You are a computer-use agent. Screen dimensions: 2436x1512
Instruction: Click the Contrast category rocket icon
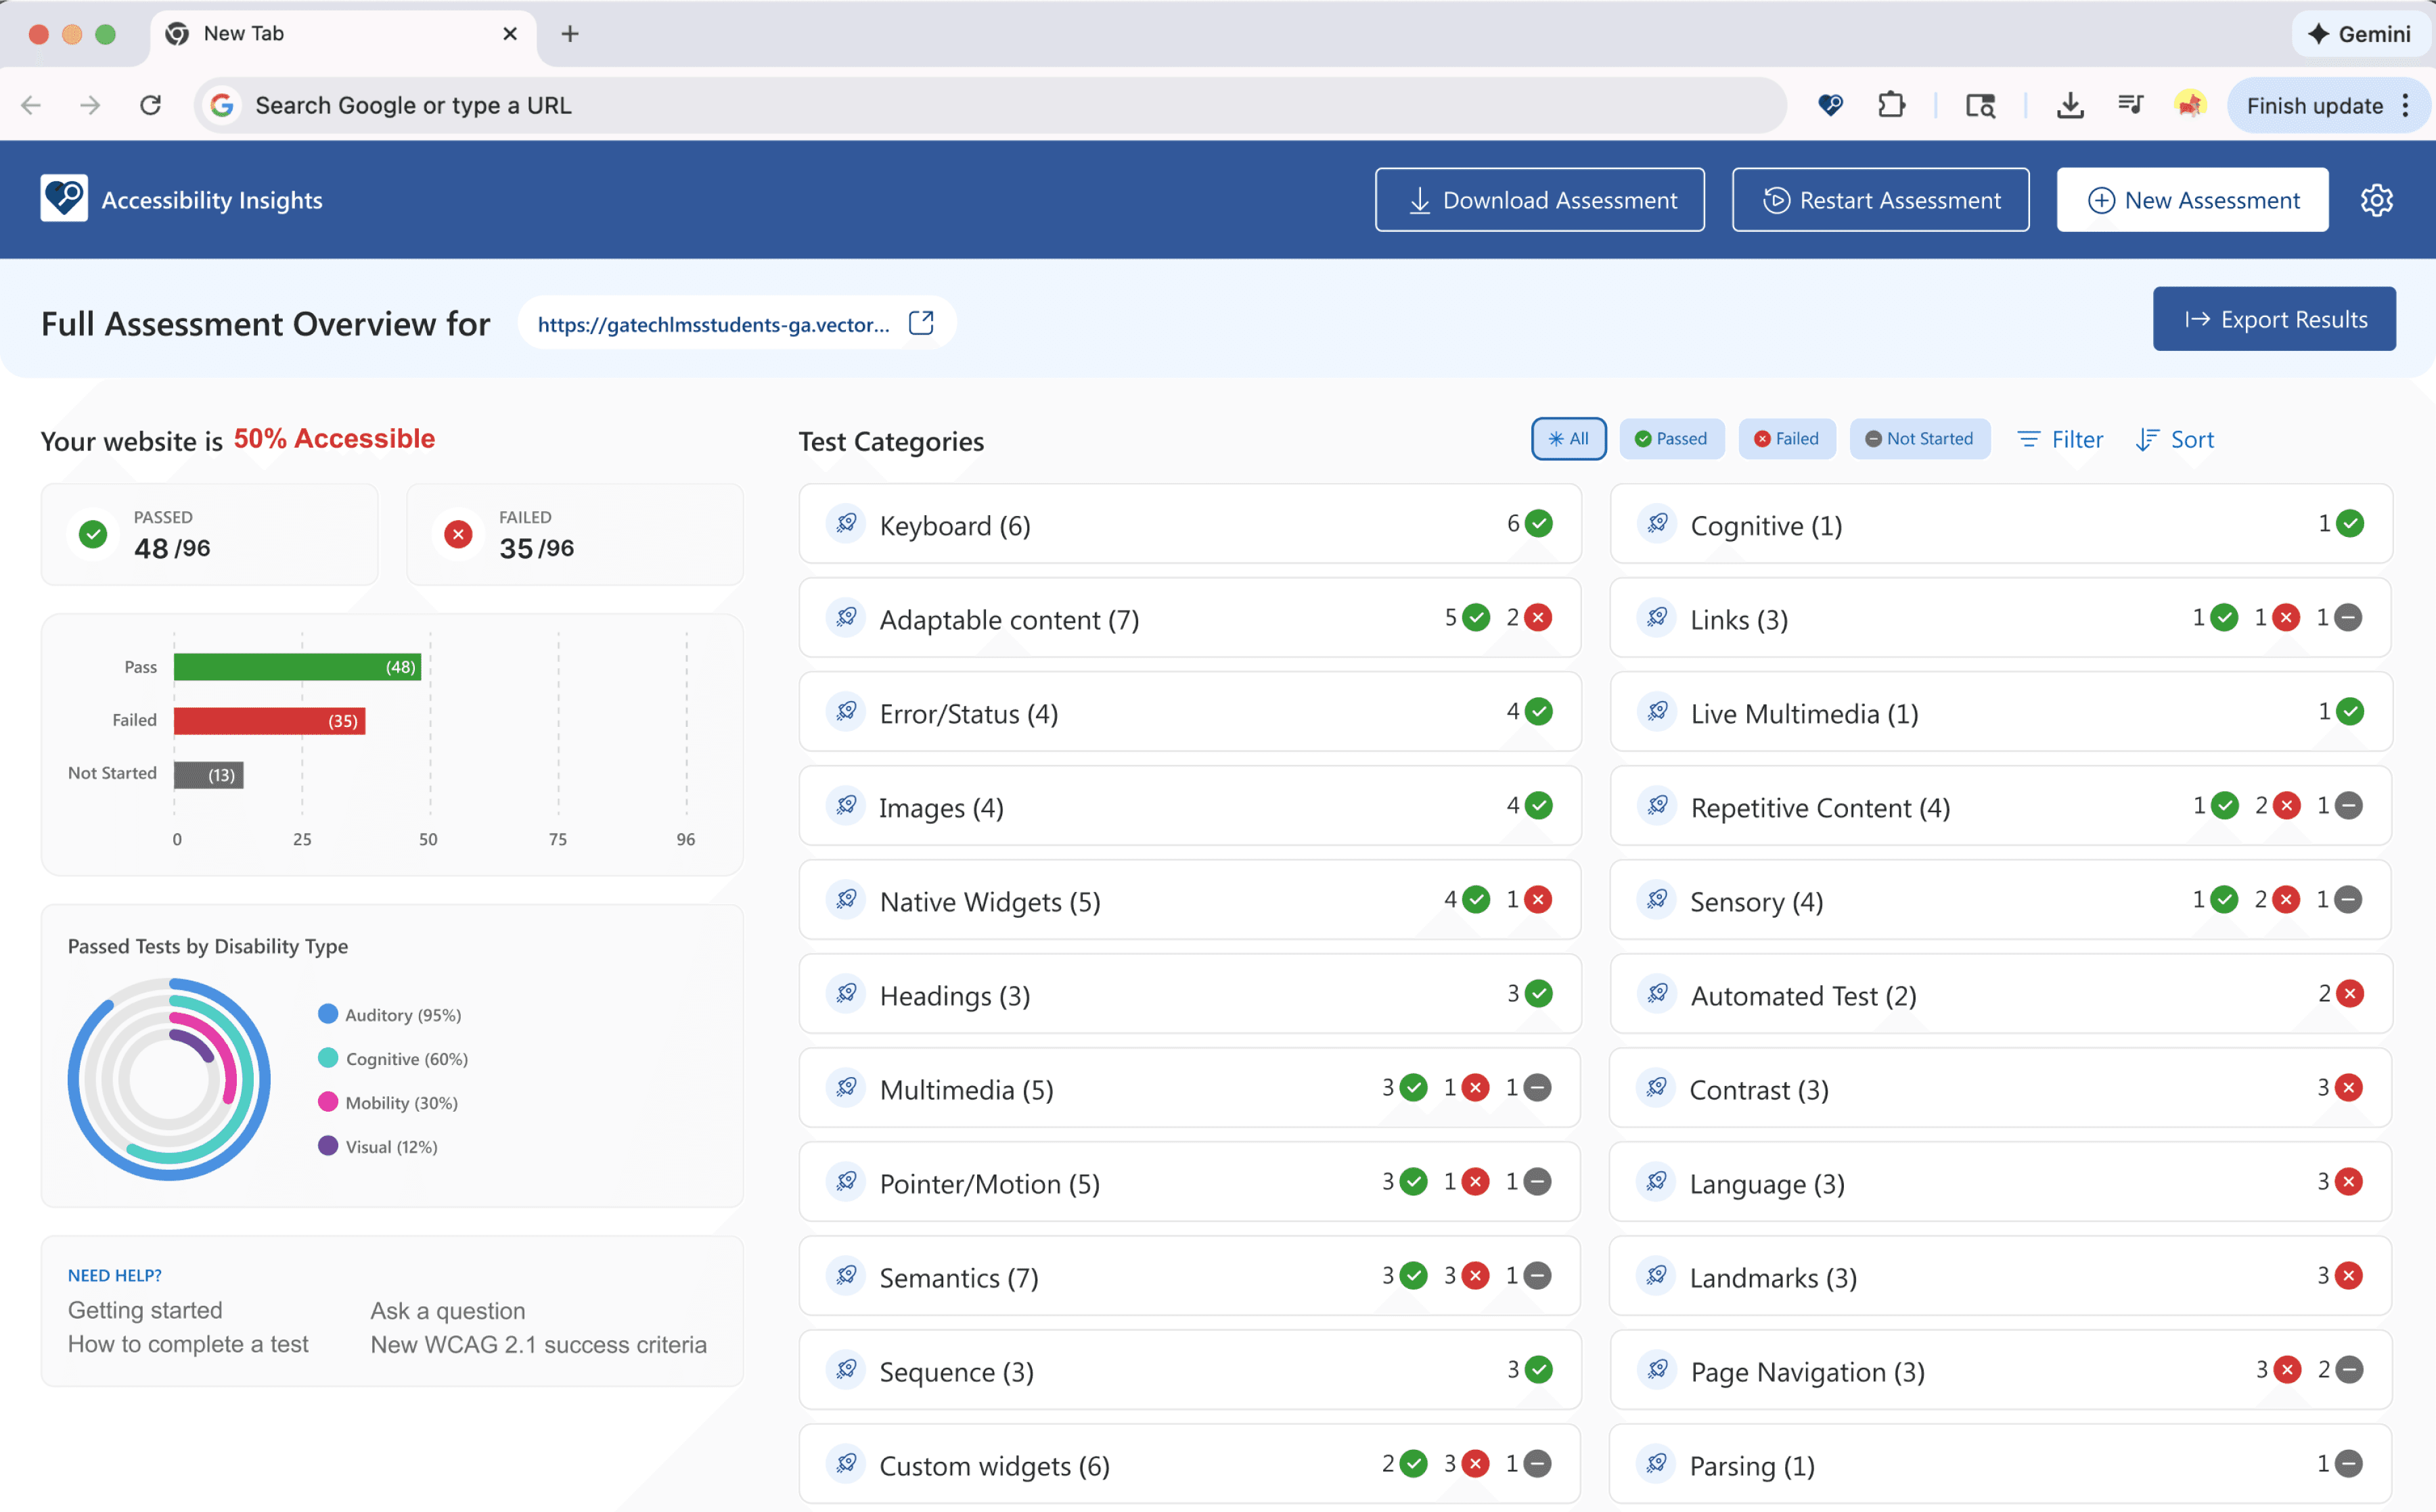point(1656,1087)
